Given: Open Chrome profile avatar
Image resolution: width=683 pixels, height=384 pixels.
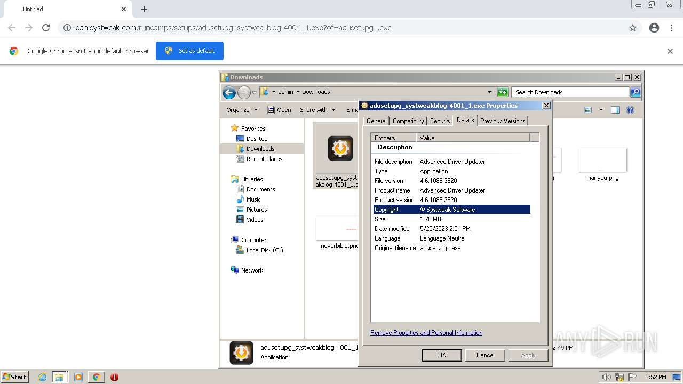Looking at the screenshot, I should pyautogui.click(x=654, y=28).
